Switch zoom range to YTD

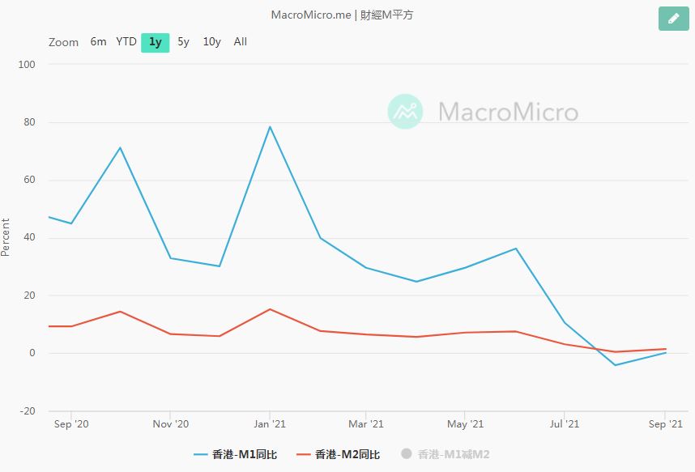point(126,42)
